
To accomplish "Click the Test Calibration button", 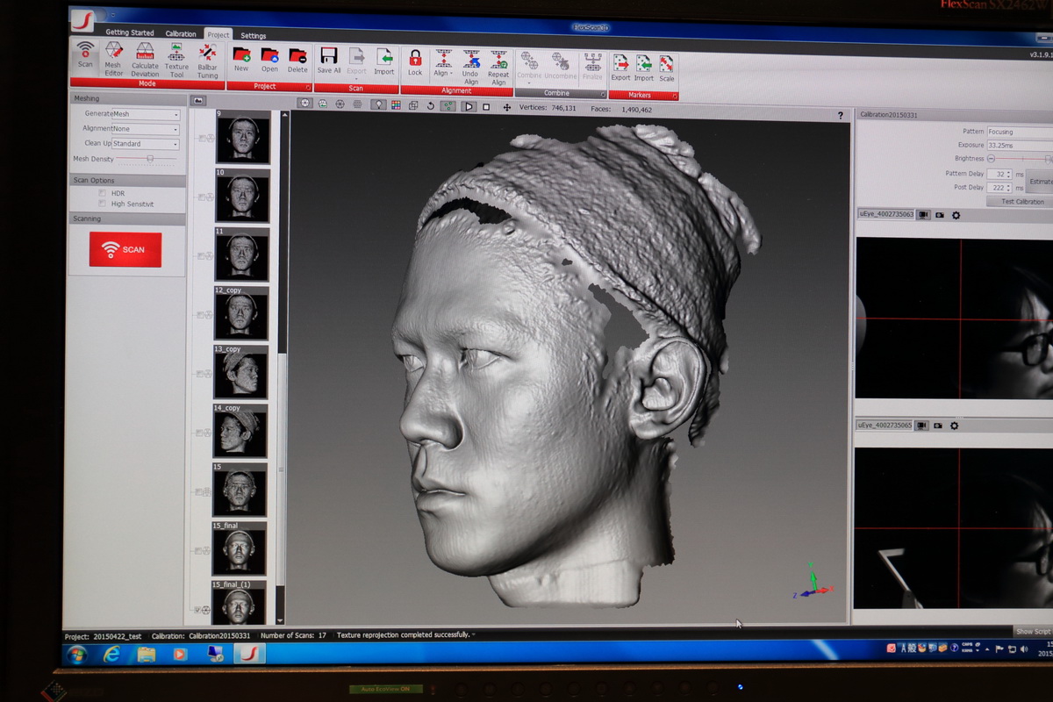I will click(x=1023, y=202).
